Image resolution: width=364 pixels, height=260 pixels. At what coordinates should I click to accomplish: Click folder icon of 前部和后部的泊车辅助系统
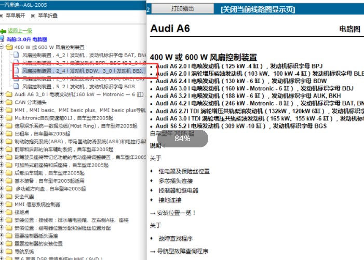pos(9,149)
